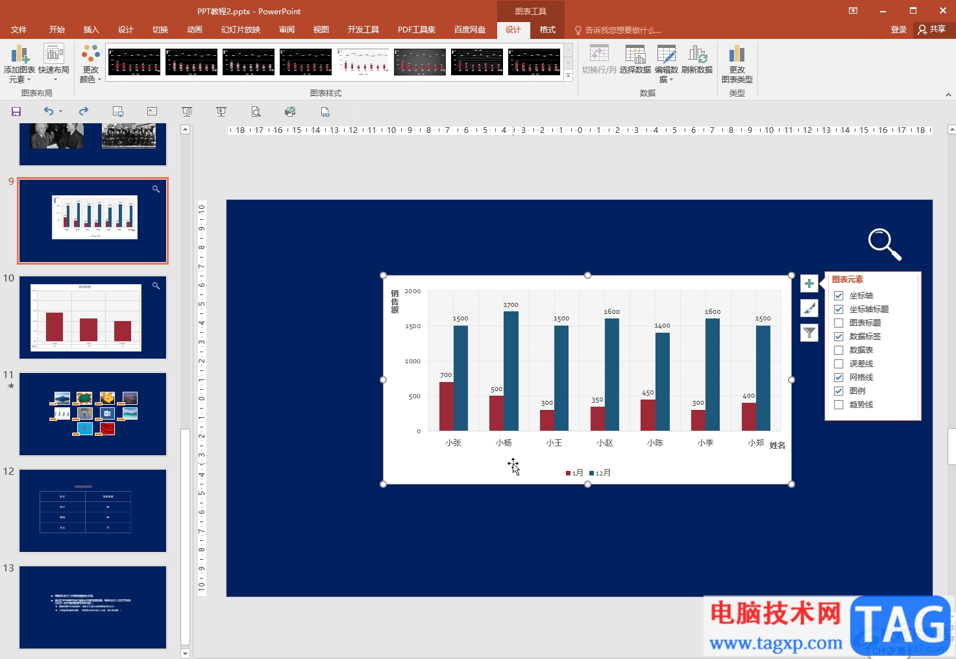Viewport: 956px width, 659px height.
Task: Click the magnifying glass shape on the slide
Action: 885,245
